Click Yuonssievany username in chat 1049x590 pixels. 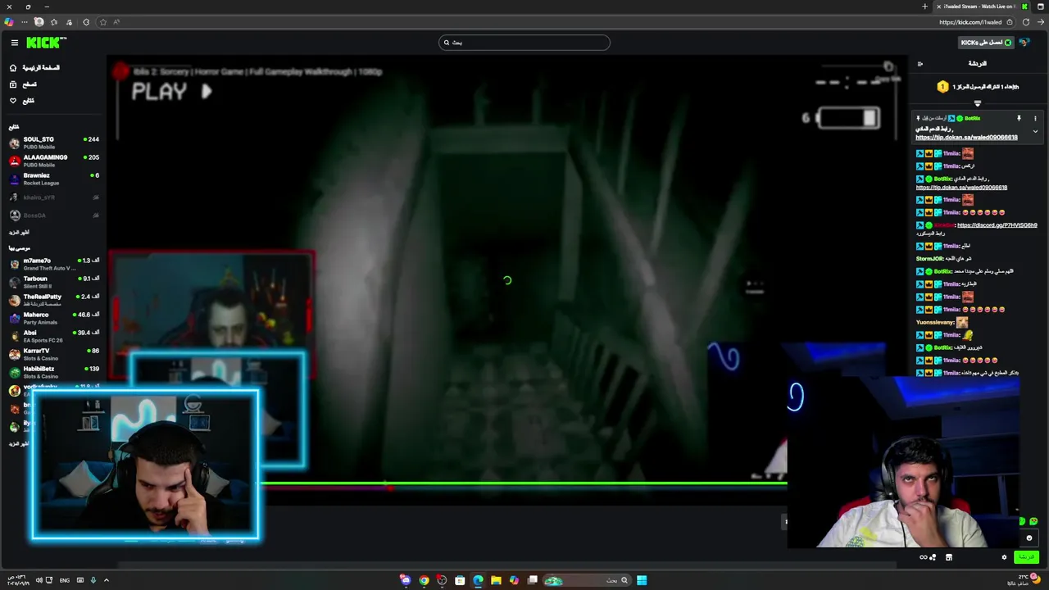point(934,322)
